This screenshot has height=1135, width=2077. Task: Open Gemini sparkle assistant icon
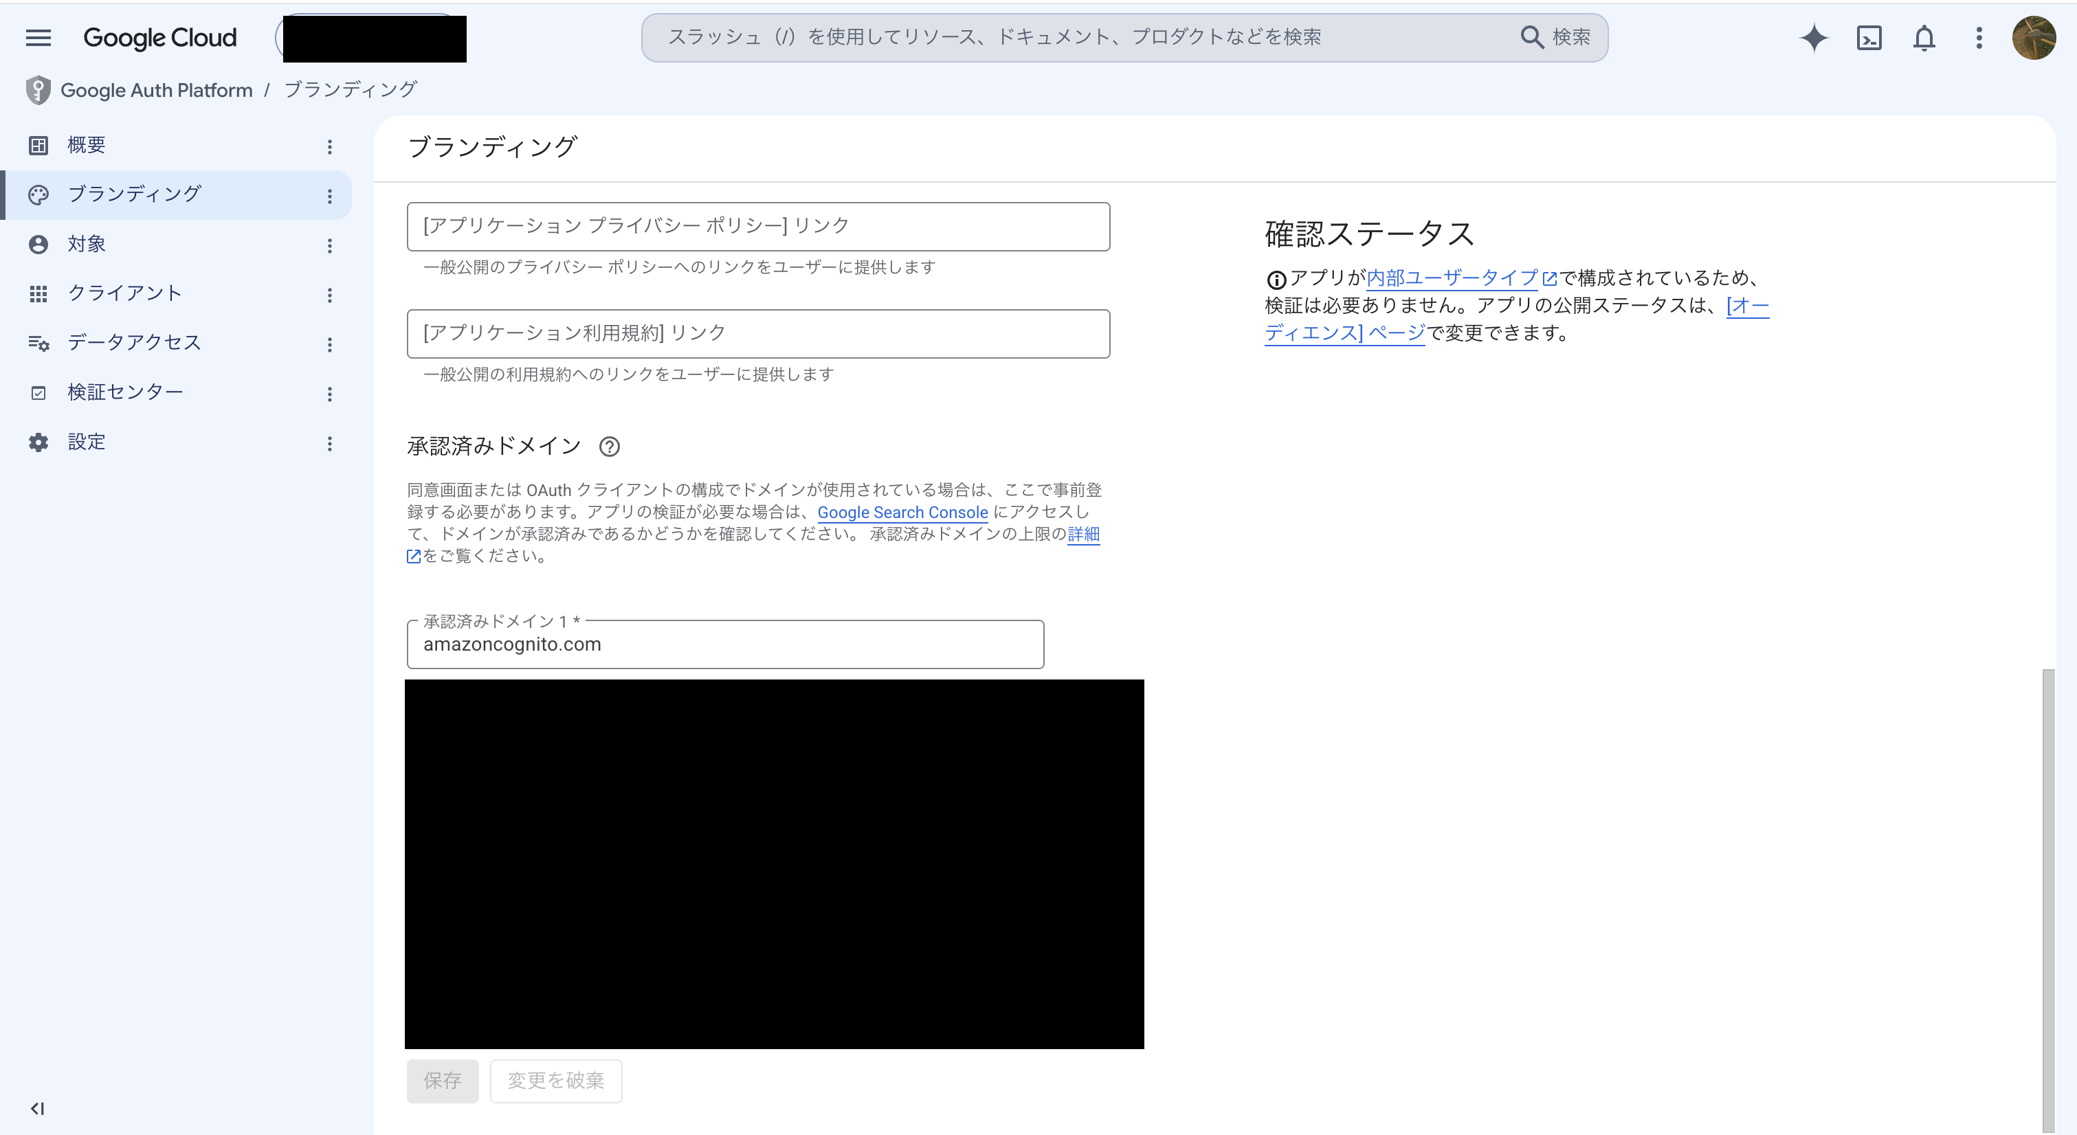pyautogui.click(x=1813, y=38)
